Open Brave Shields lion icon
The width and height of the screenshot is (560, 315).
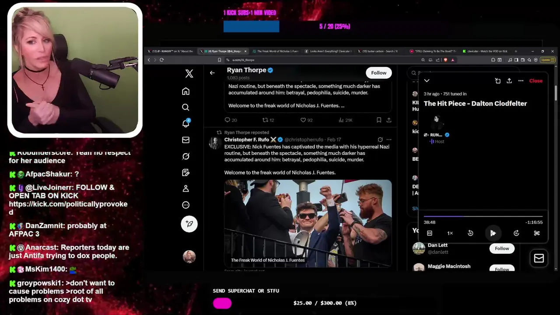coord(445,60)
